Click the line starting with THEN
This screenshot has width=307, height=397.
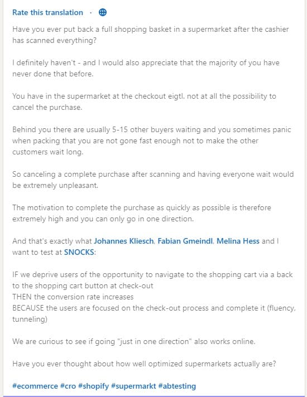click(73, 297)
